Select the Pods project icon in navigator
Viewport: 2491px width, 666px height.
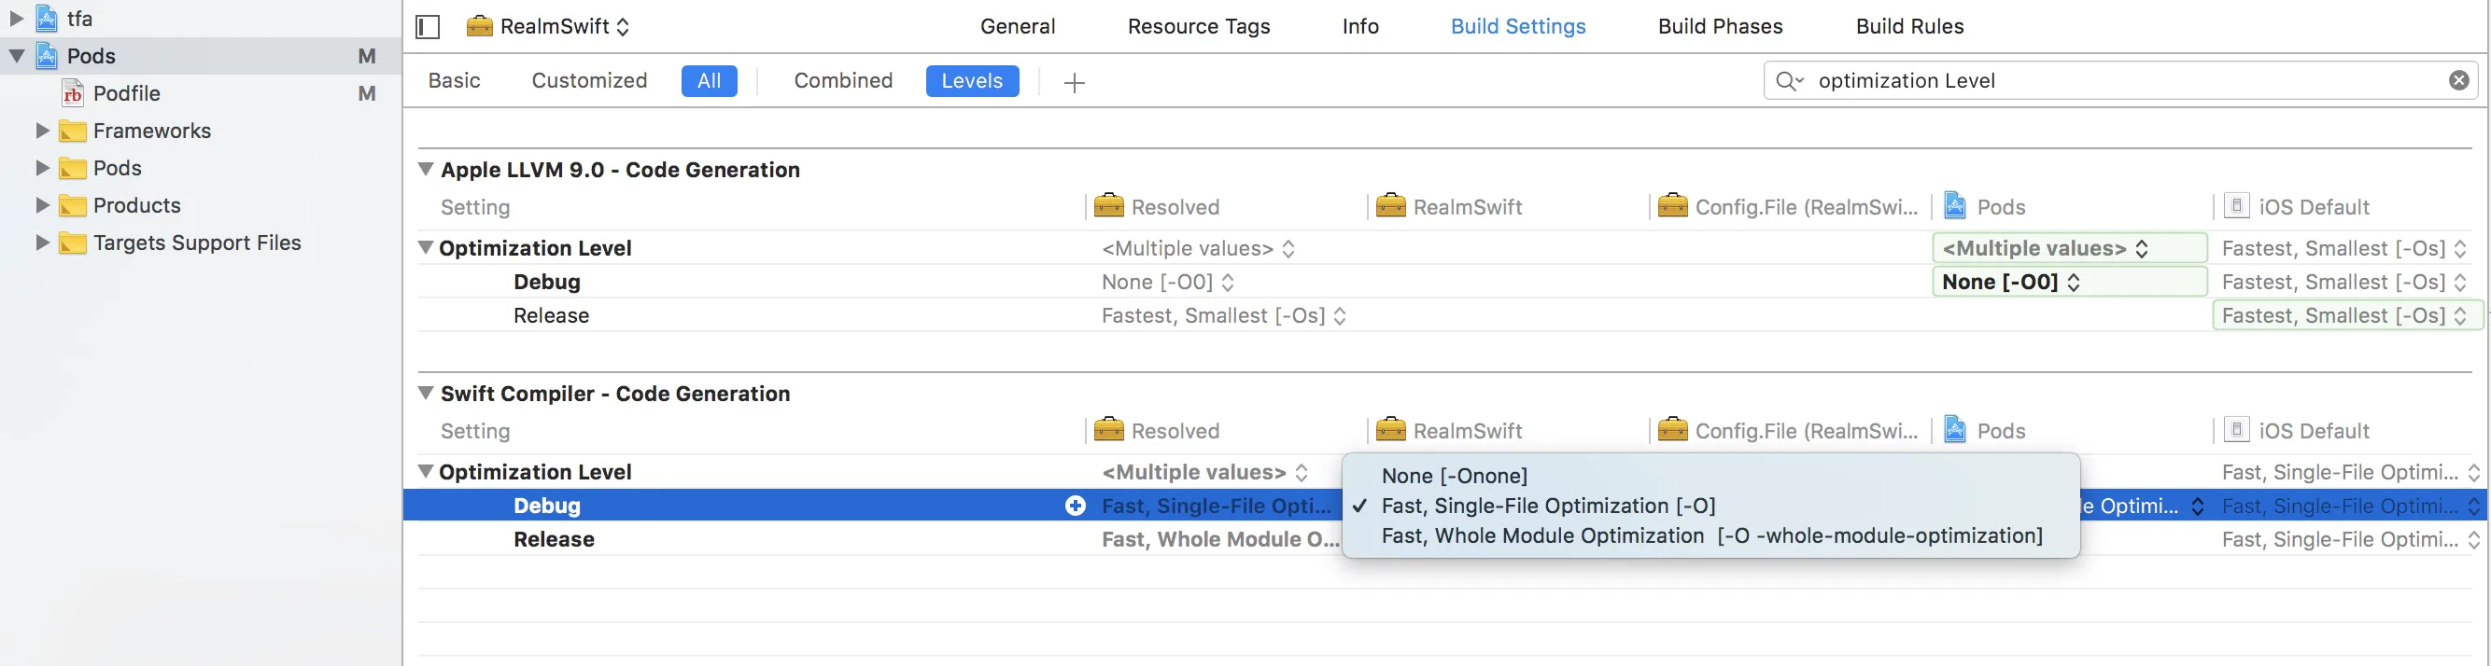48,56
